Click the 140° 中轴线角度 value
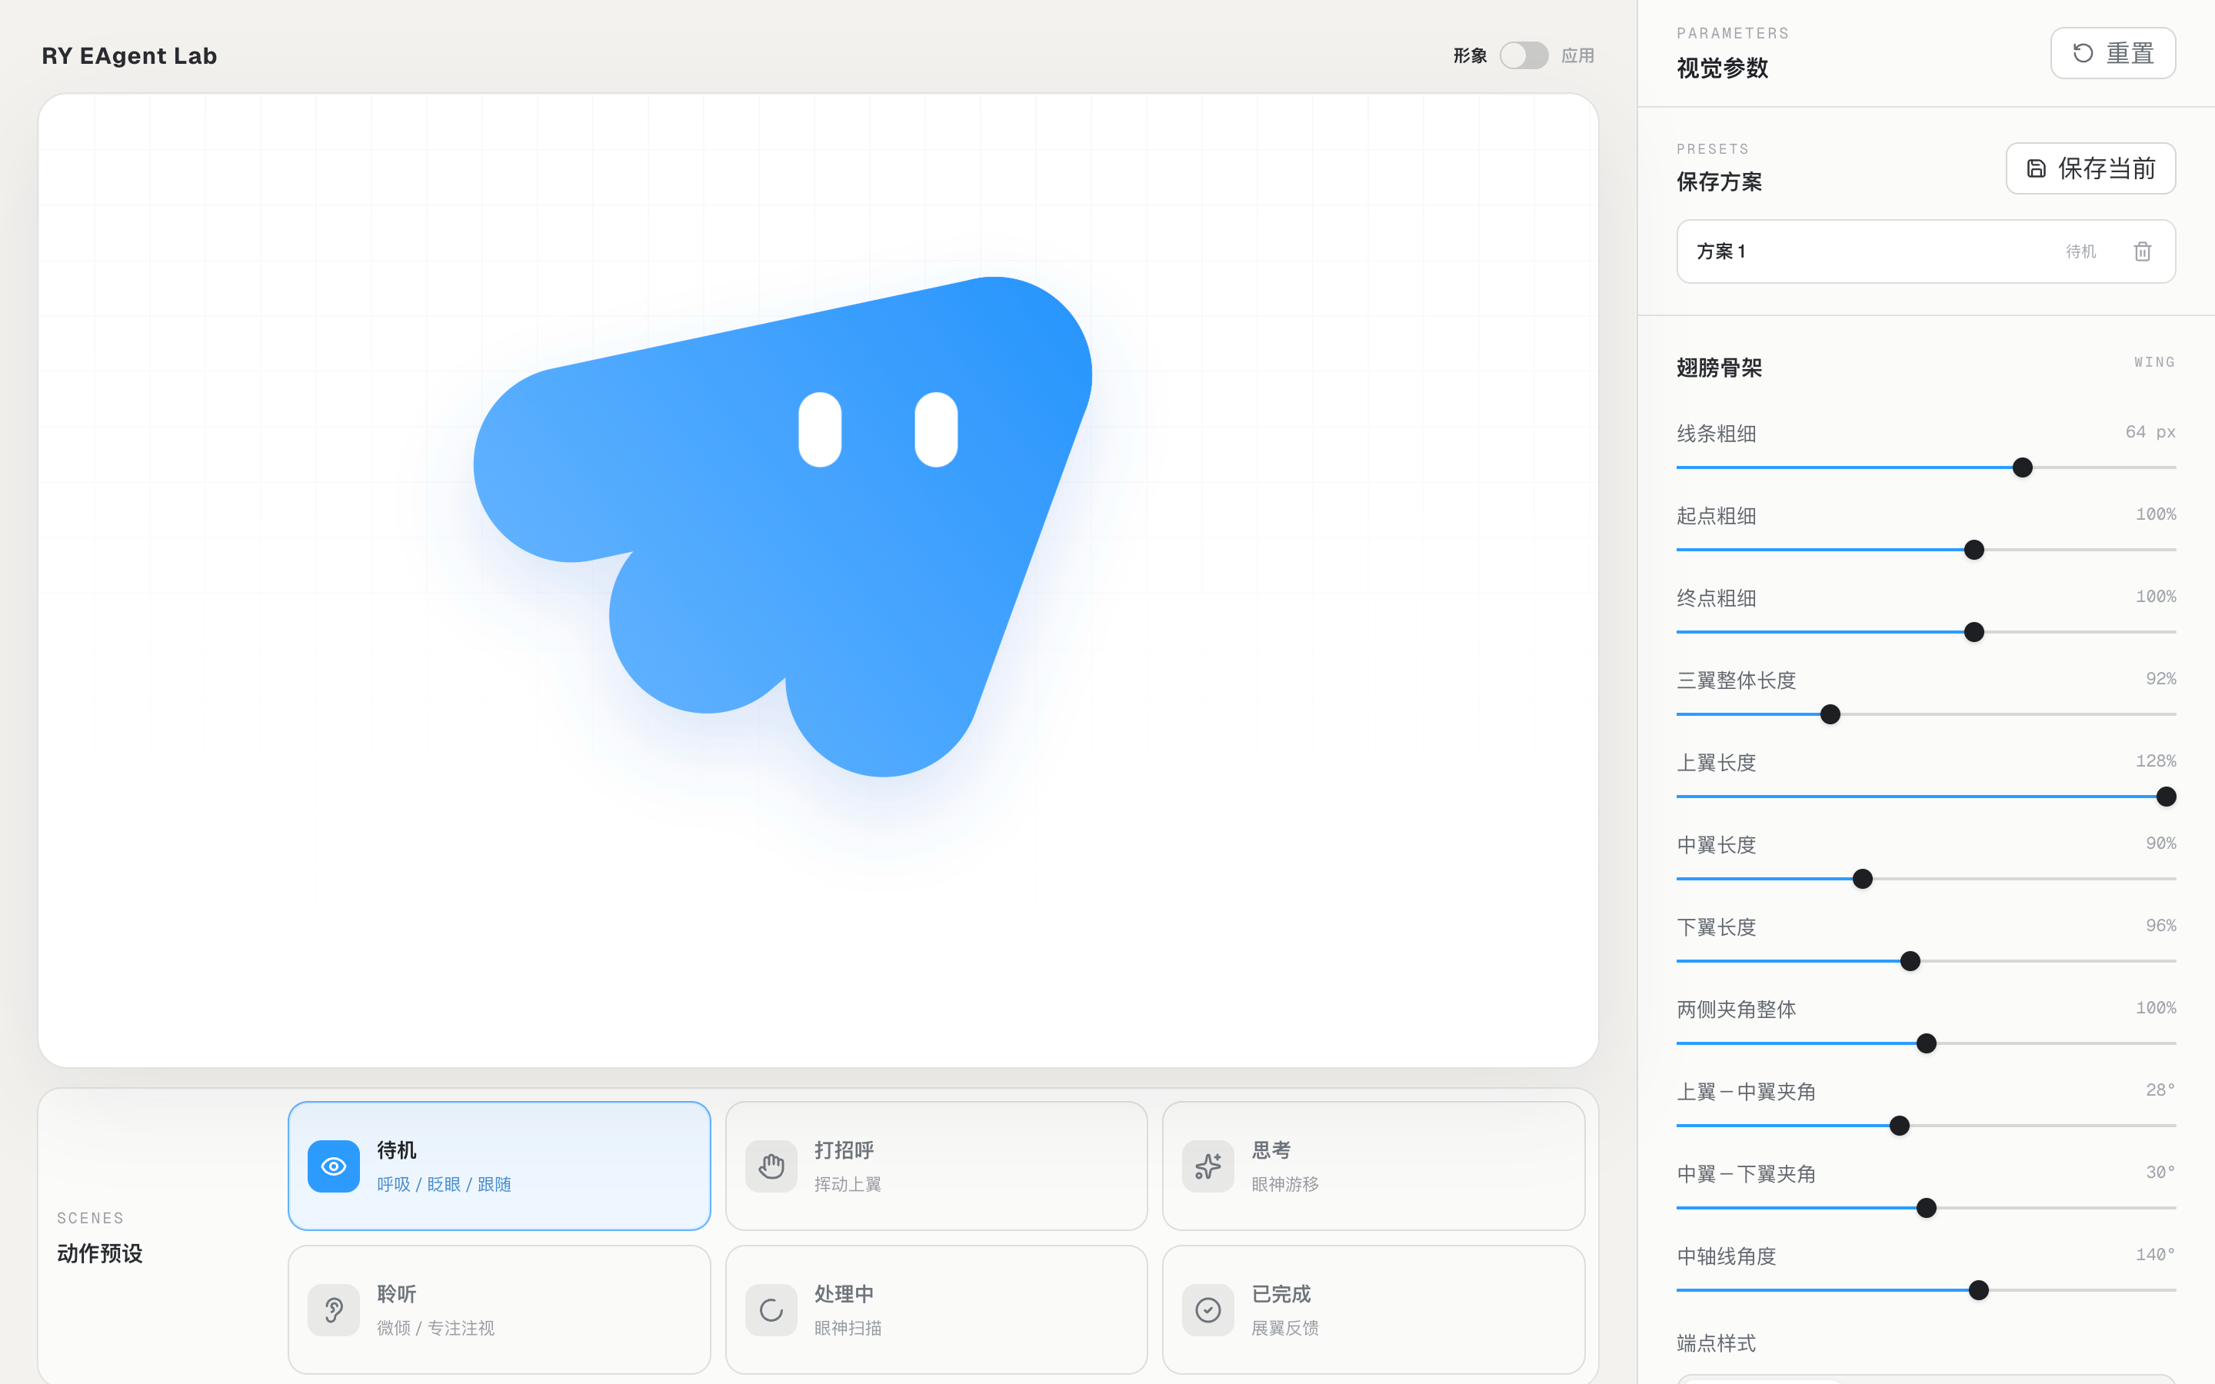 pyautogui.click(x=2156, y=1255)
